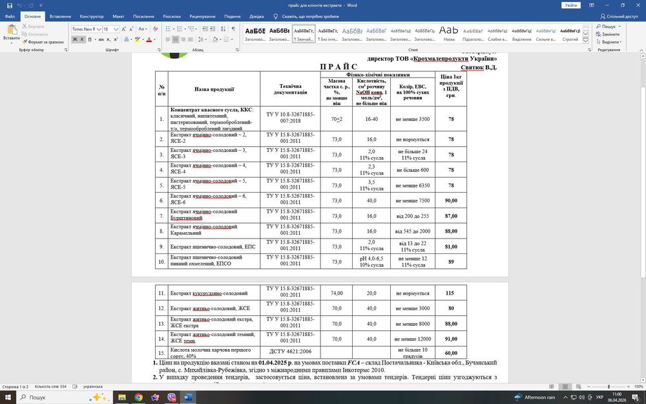
Task: Toggle Italic (К) formatting
Action: (82, 39)
